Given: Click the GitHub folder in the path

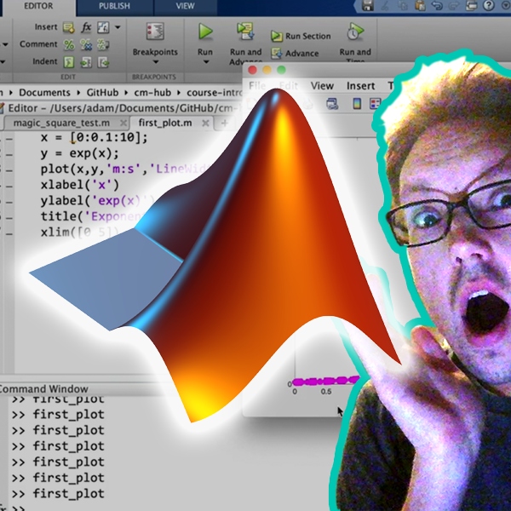Looking at the screenshot, I should [102, 93].
